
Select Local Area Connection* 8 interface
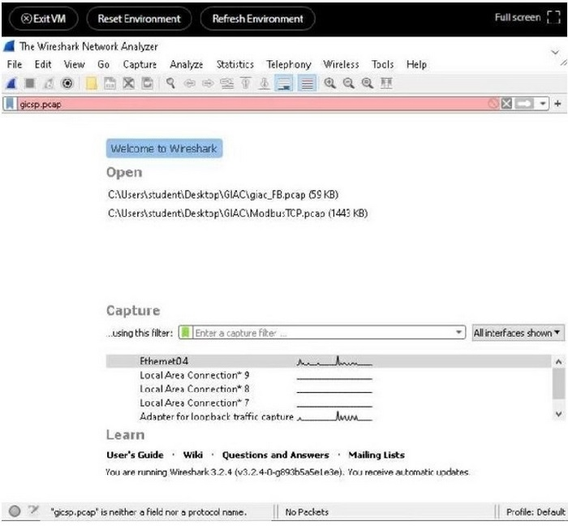tap(329, 389)
